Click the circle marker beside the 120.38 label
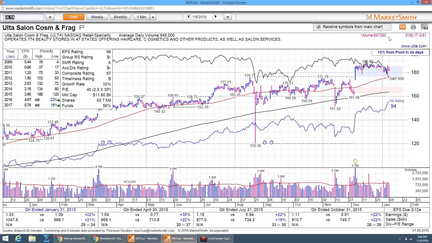 (265, 142)
